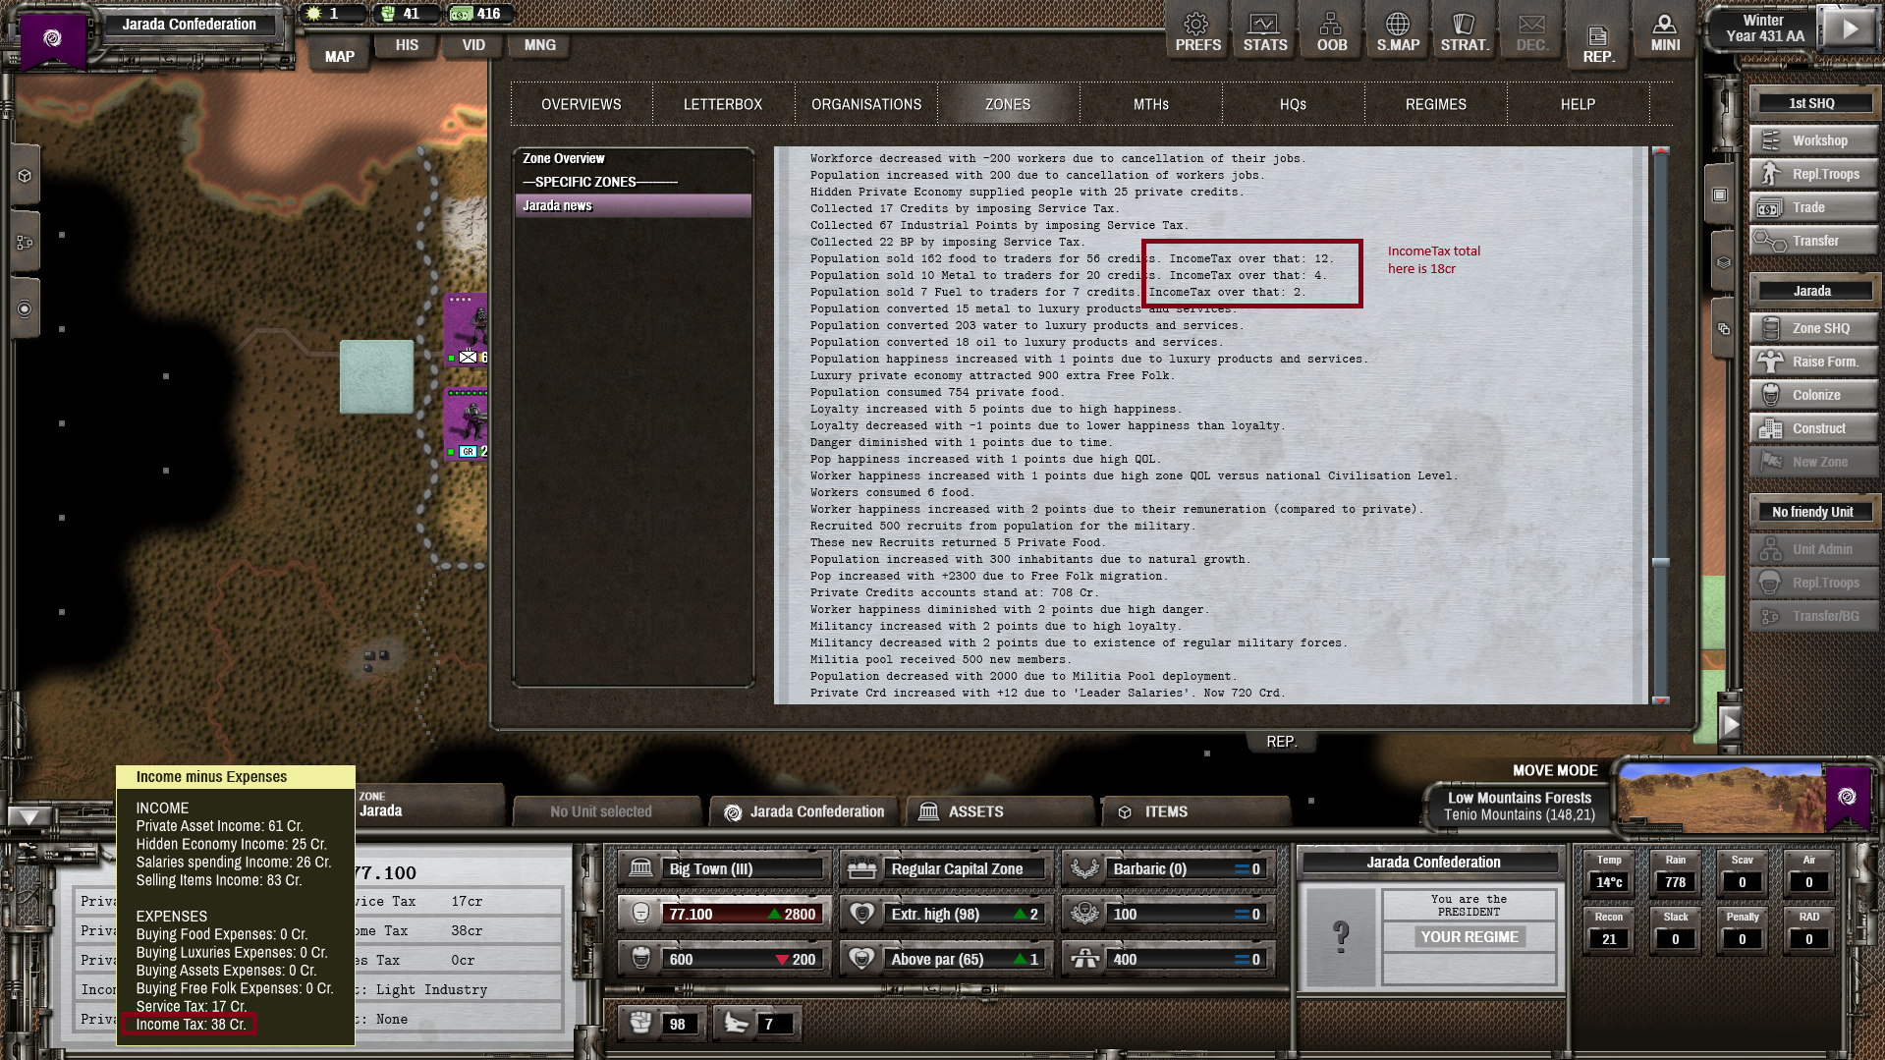The height and width of the screenshot is (1060, 1885).
Task: Click the population 77.100 indicator
Action: (725, 914)
